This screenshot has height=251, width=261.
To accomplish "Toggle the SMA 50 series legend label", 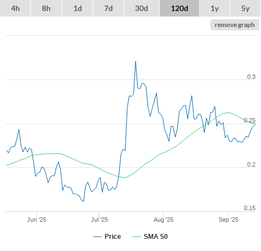I will tap(156, 237).
